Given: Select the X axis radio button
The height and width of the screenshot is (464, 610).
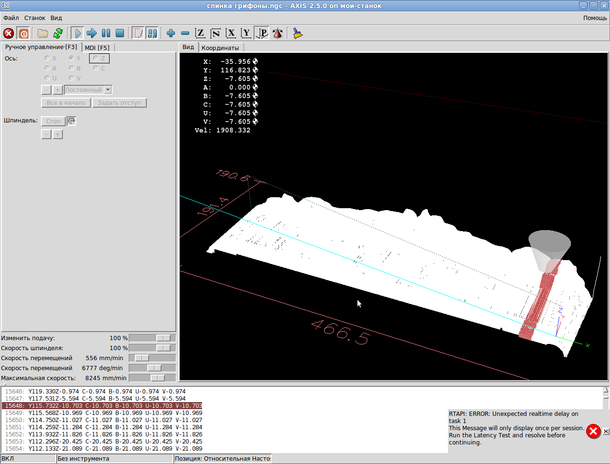Looking at the screenshot, I should [47, 58].
